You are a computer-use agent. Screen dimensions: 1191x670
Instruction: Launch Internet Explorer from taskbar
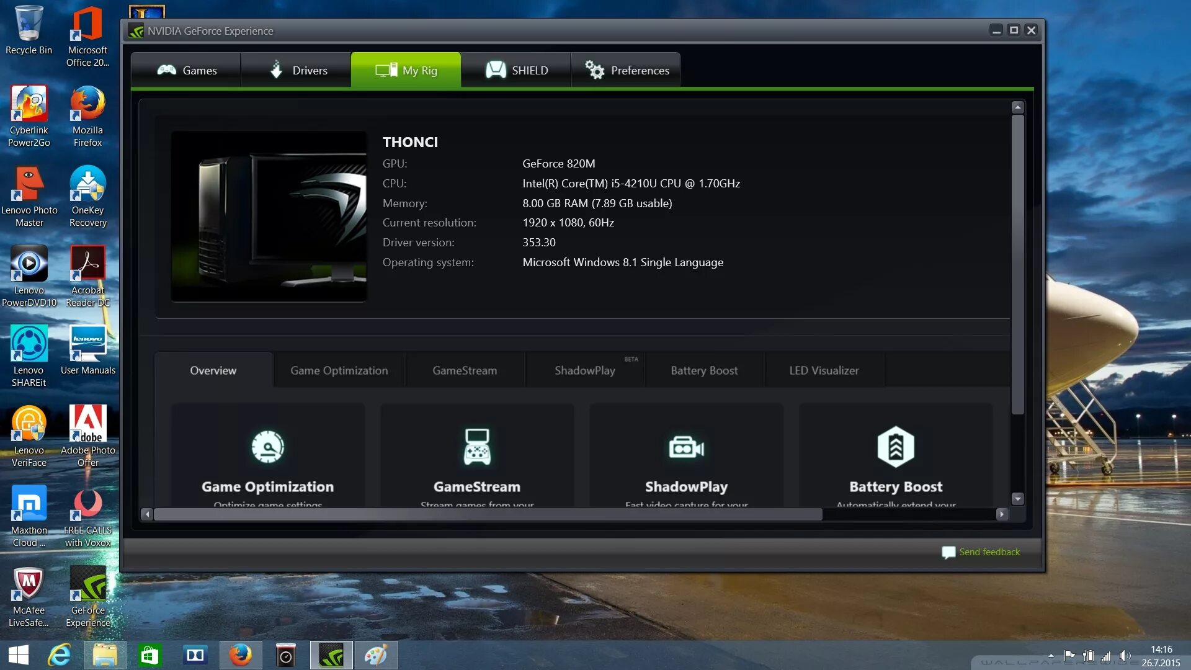[x=60, y=655]
